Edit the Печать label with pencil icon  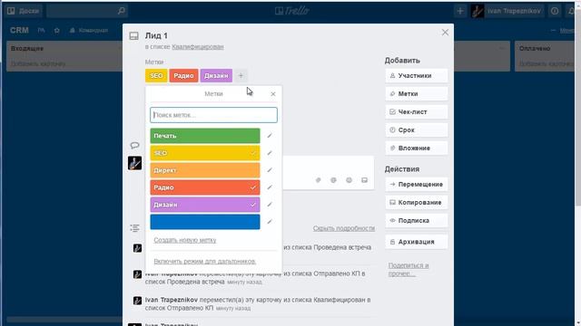(270, 136)
